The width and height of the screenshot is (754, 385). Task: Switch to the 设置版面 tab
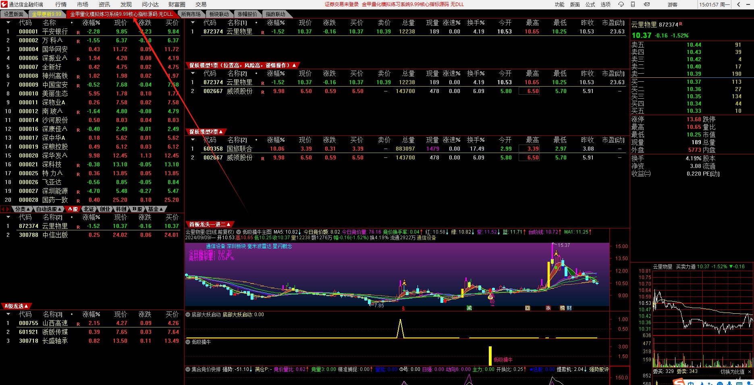[x=14, y=14]
